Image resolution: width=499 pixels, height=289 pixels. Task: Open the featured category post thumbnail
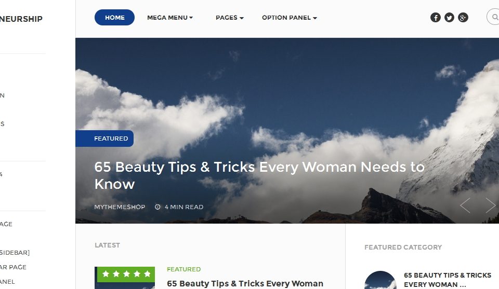[380, 280]
